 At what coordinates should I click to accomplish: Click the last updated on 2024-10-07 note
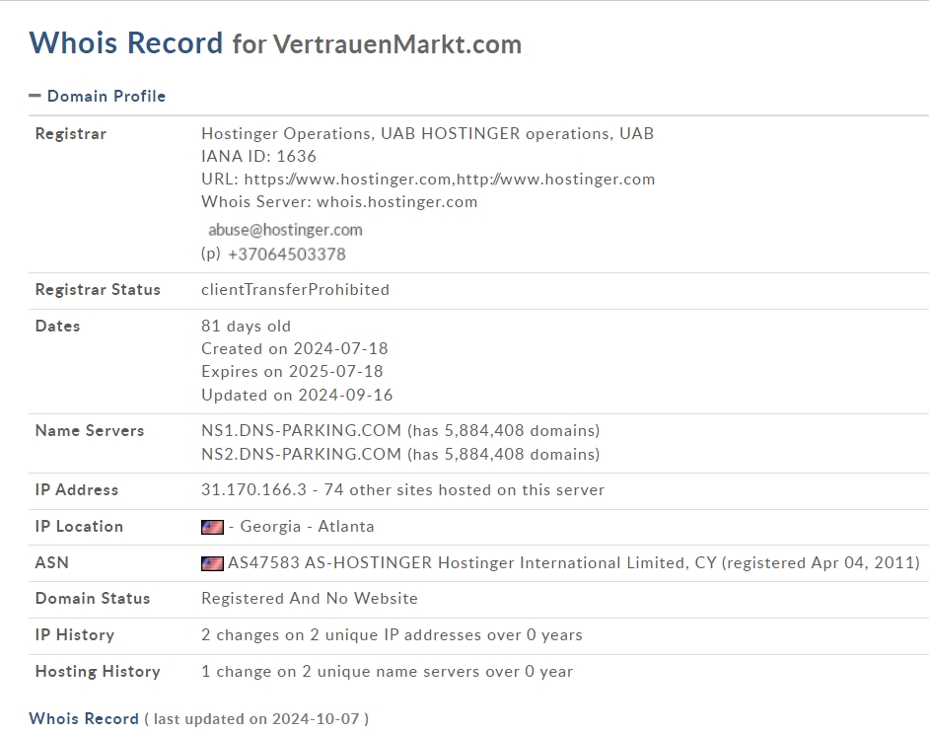(256, 719)
